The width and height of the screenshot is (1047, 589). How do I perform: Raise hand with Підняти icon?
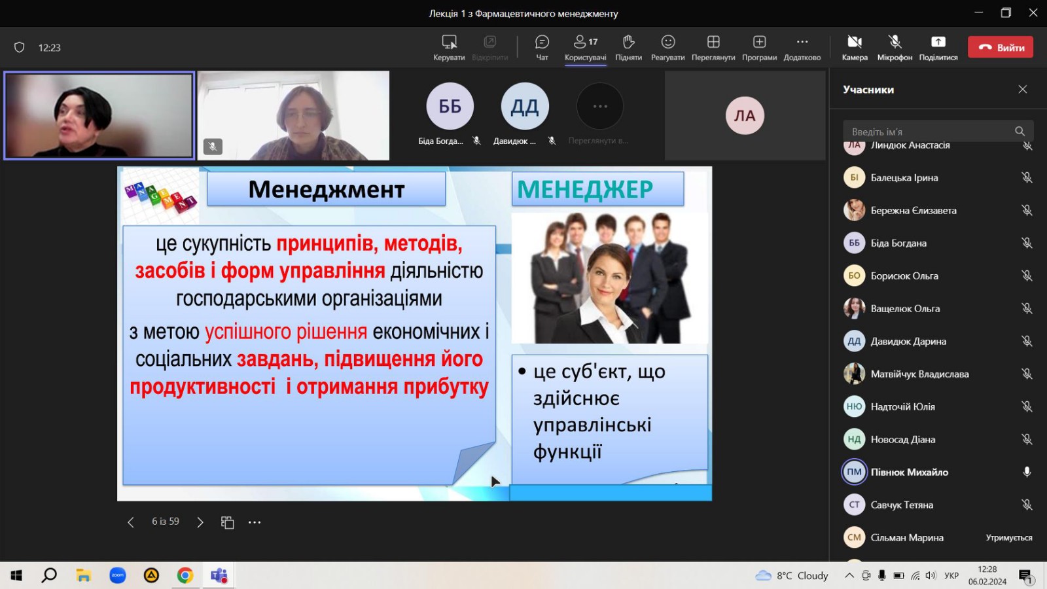click(x=628, y=47)
